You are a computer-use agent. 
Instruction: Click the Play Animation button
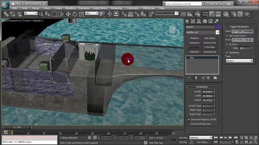(225, 137)
